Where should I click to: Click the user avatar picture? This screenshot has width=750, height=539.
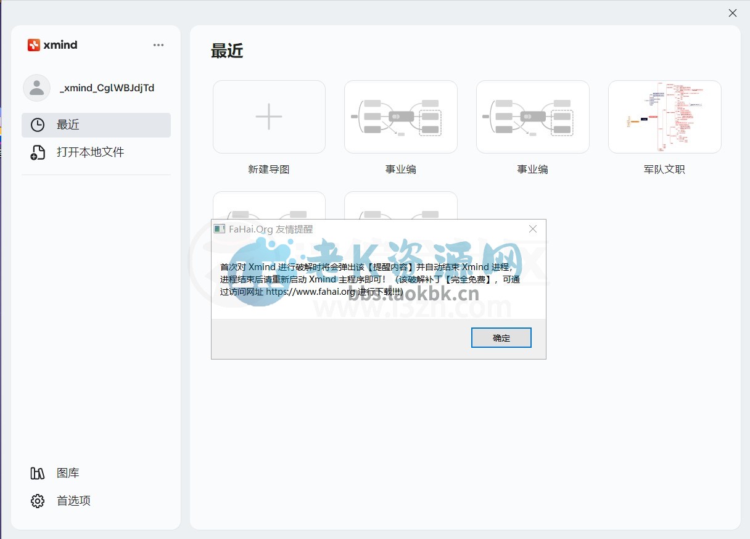click(x=36, y=88)
